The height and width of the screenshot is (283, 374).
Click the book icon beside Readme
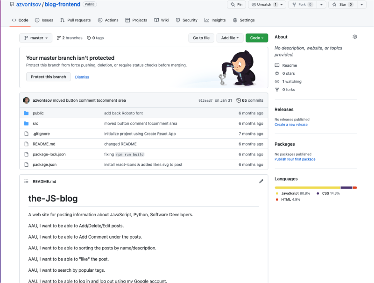pos(277,65)
